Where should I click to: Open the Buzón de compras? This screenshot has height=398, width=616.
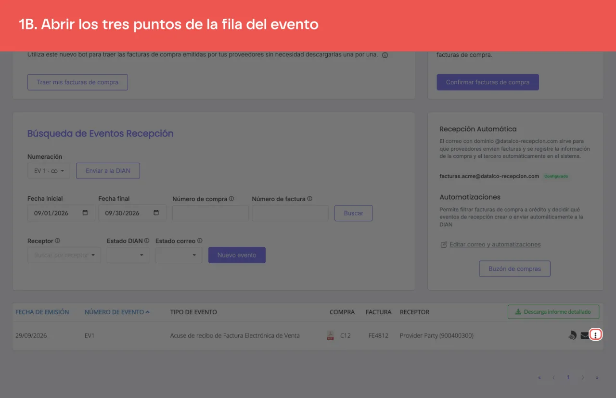click(x=514, y=269)
